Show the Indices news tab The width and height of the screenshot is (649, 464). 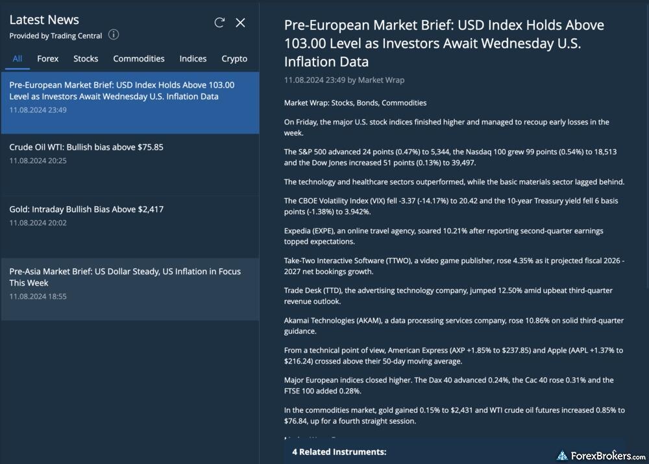point(193,58)
